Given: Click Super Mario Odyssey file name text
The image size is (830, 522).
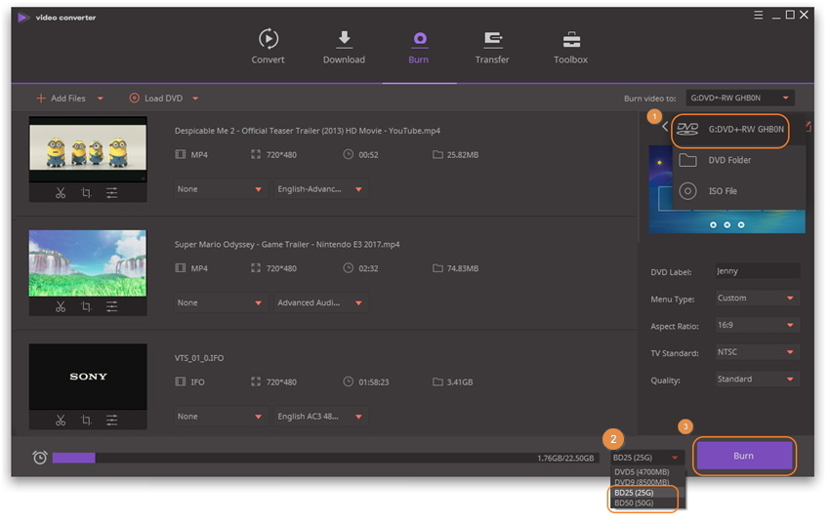Looking at the screenshot, I should [x=287, y=244].
